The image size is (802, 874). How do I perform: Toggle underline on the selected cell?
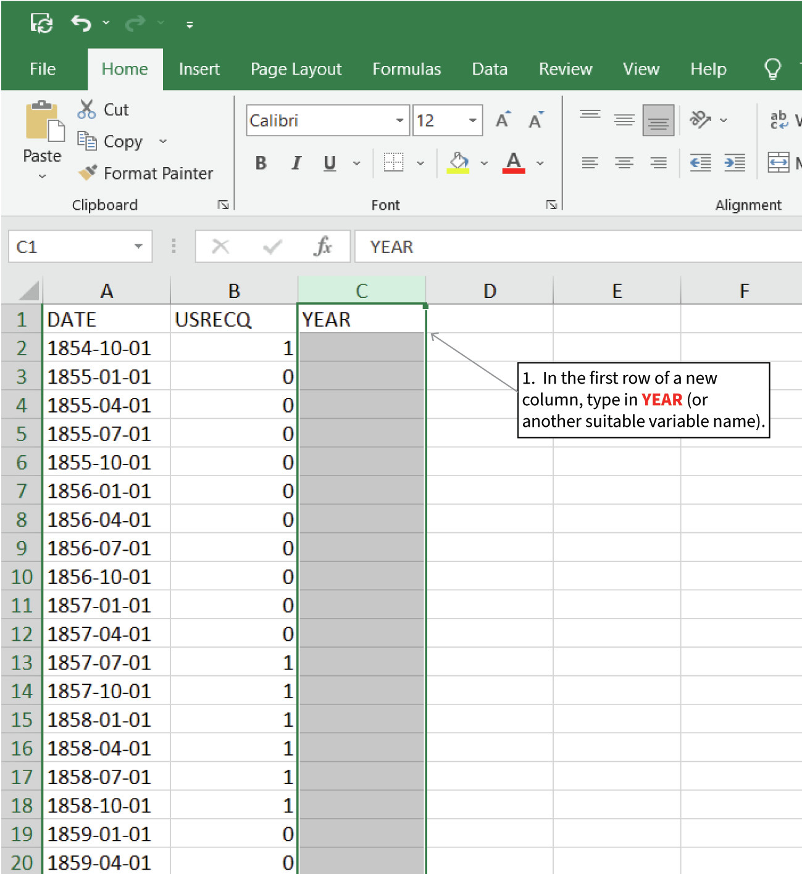pyautogui.click(x=329, y=163)
